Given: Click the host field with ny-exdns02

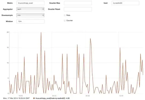Looking at the screenshot, I should tap(125, 3).
